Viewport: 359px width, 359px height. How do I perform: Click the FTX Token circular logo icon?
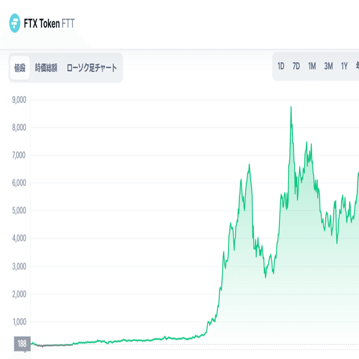pyautogui.click(x=15, y=24)
